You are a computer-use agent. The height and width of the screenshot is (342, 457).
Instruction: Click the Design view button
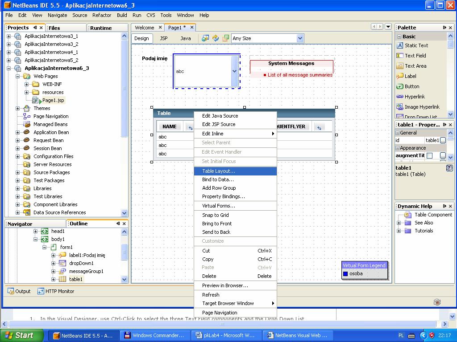click(x=141, y=38)
